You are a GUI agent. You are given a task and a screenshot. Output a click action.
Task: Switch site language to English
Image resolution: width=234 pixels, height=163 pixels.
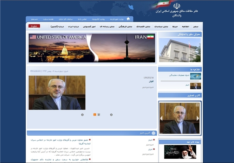click(x=34, y=26)
